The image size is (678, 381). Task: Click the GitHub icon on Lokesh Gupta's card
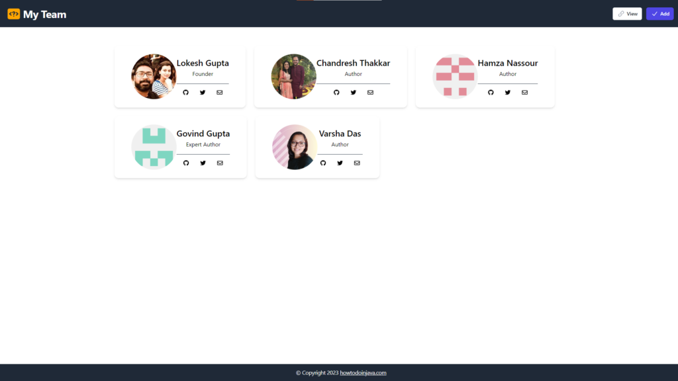(x=186, y=93)
